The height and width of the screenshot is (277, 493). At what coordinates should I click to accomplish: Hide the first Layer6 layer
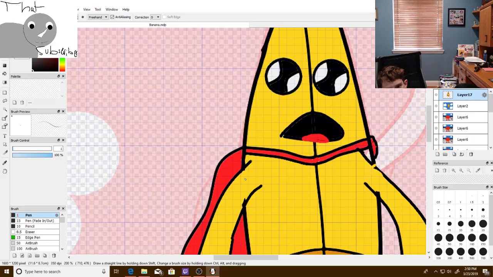pos(436,117)
